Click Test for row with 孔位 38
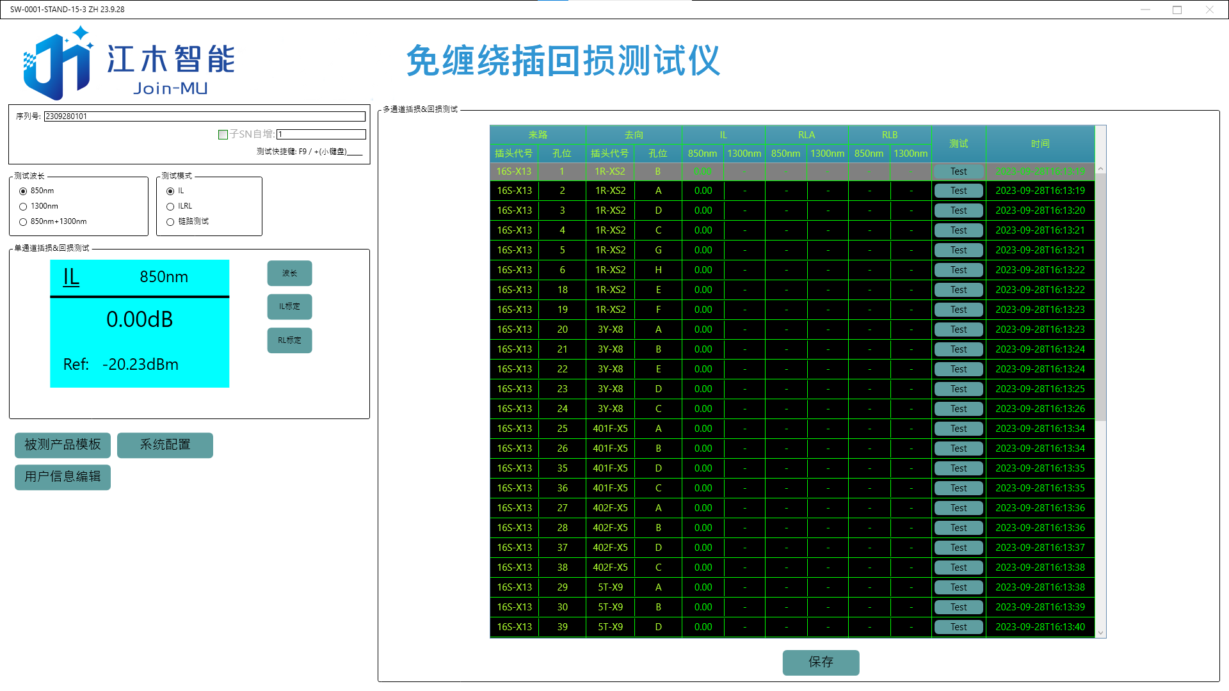 click(x=958, y=568)
